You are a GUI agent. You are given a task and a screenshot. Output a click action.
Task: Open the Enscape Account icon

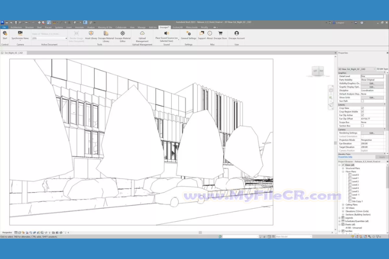pos(237,34)
